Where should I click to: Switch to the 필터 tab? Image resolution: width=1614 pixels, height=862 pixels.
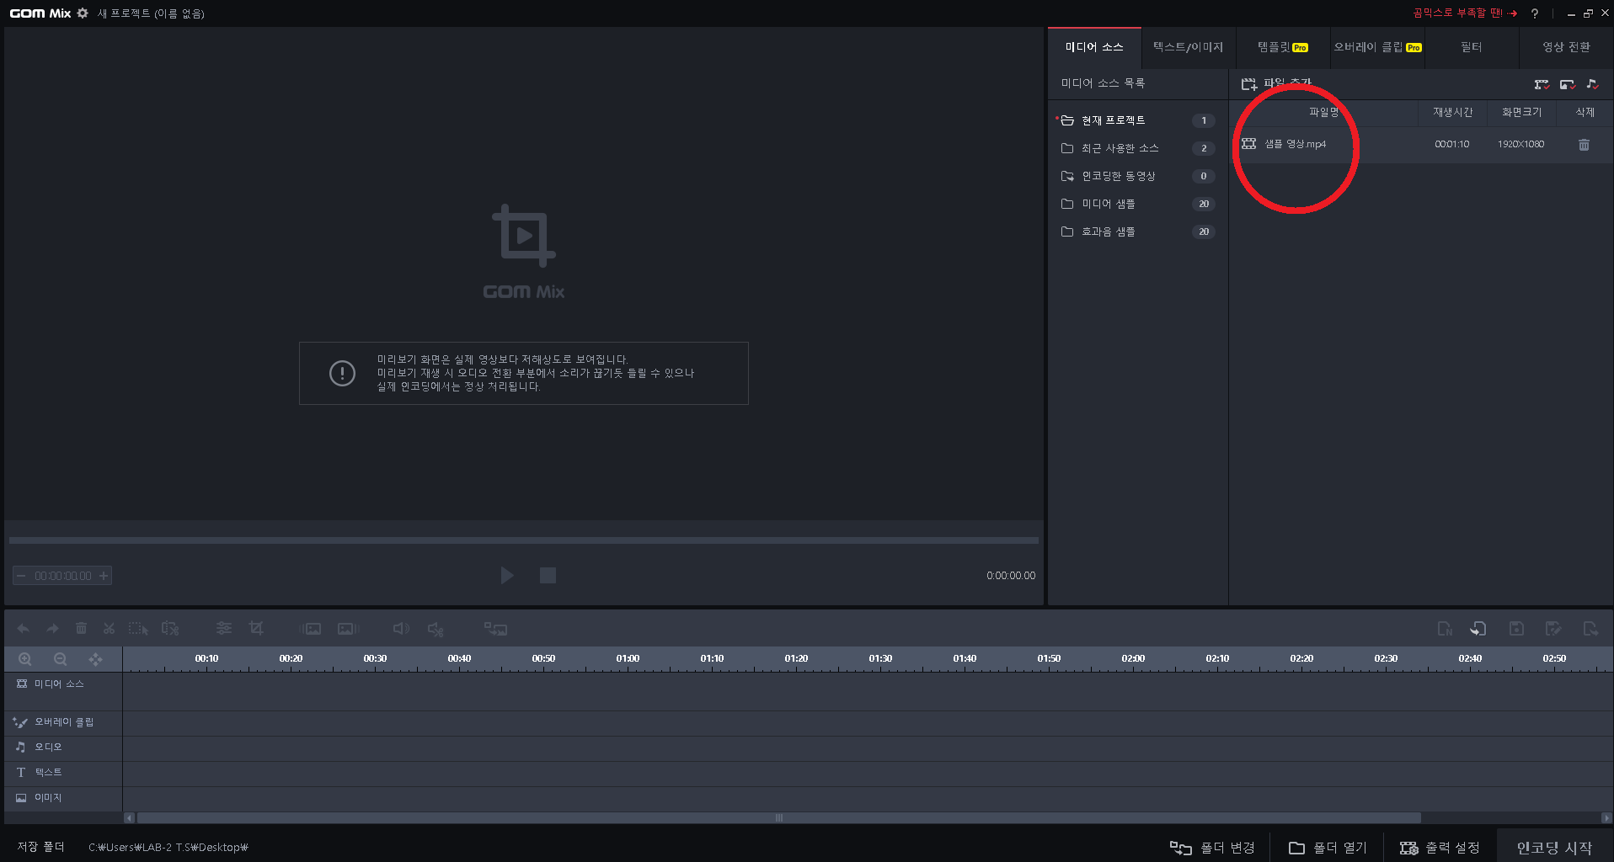coord(1471,47)
